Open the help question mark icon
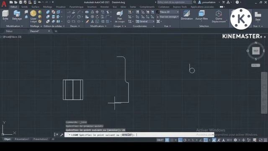Image resolution: width=268 pixels, height=151 pixels. pos(237,2)
